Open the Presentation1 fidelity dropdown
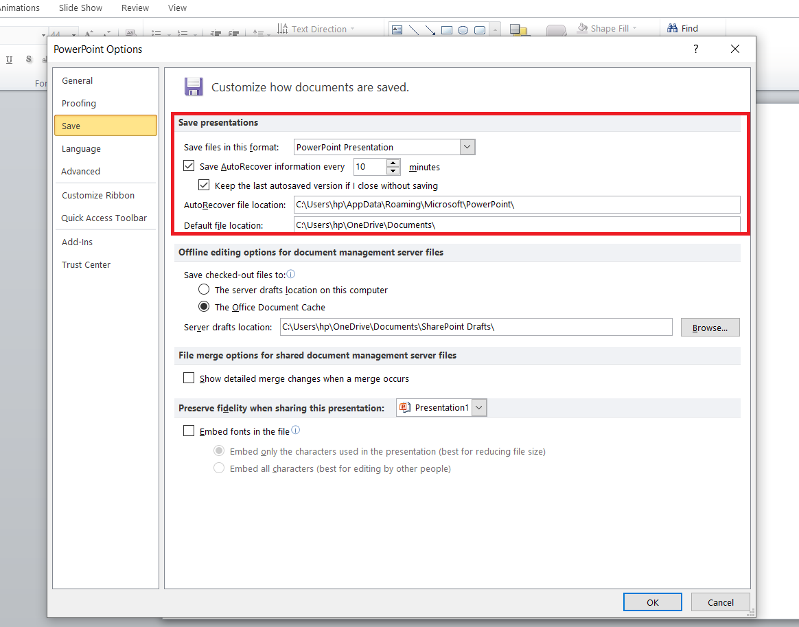This screenshot has width=799, height=627. (x=479, y=407)
